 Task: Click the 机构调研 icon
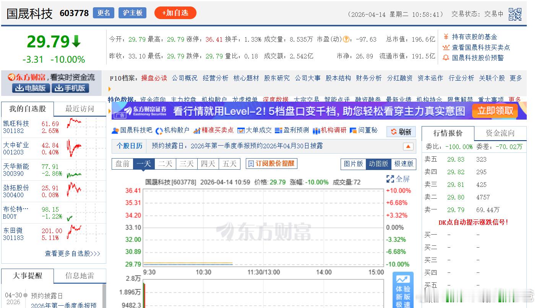pyautogui.click(x=316, y=131)
